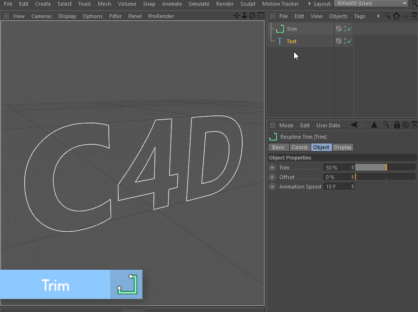Toggle the viewport maximize view icon
The height and width of the screenshot is (312, 418).
(260, 16)
